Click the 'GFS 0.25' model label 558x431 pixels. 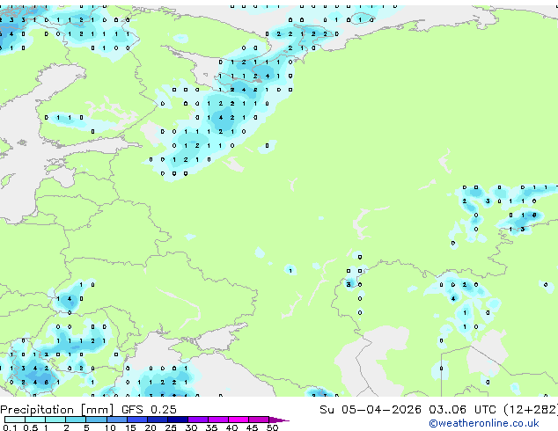click(x=149, y=410)
